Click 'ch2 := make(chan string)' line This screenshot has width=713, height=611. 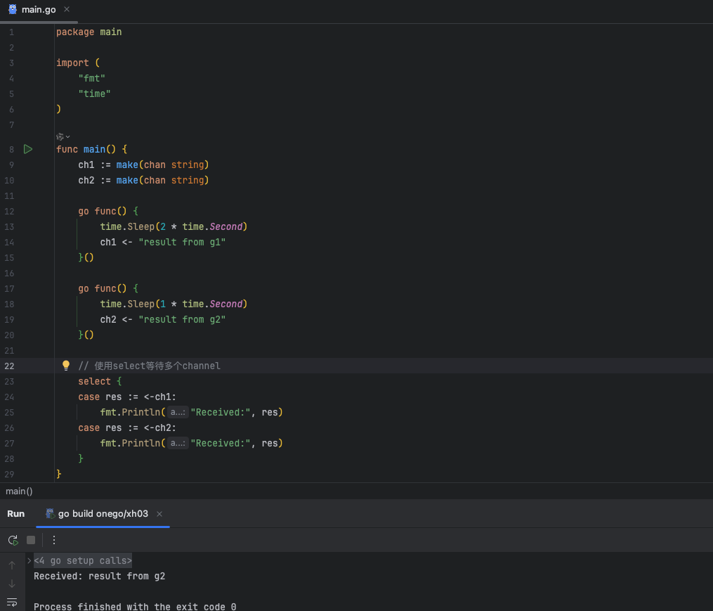point(143,180)
